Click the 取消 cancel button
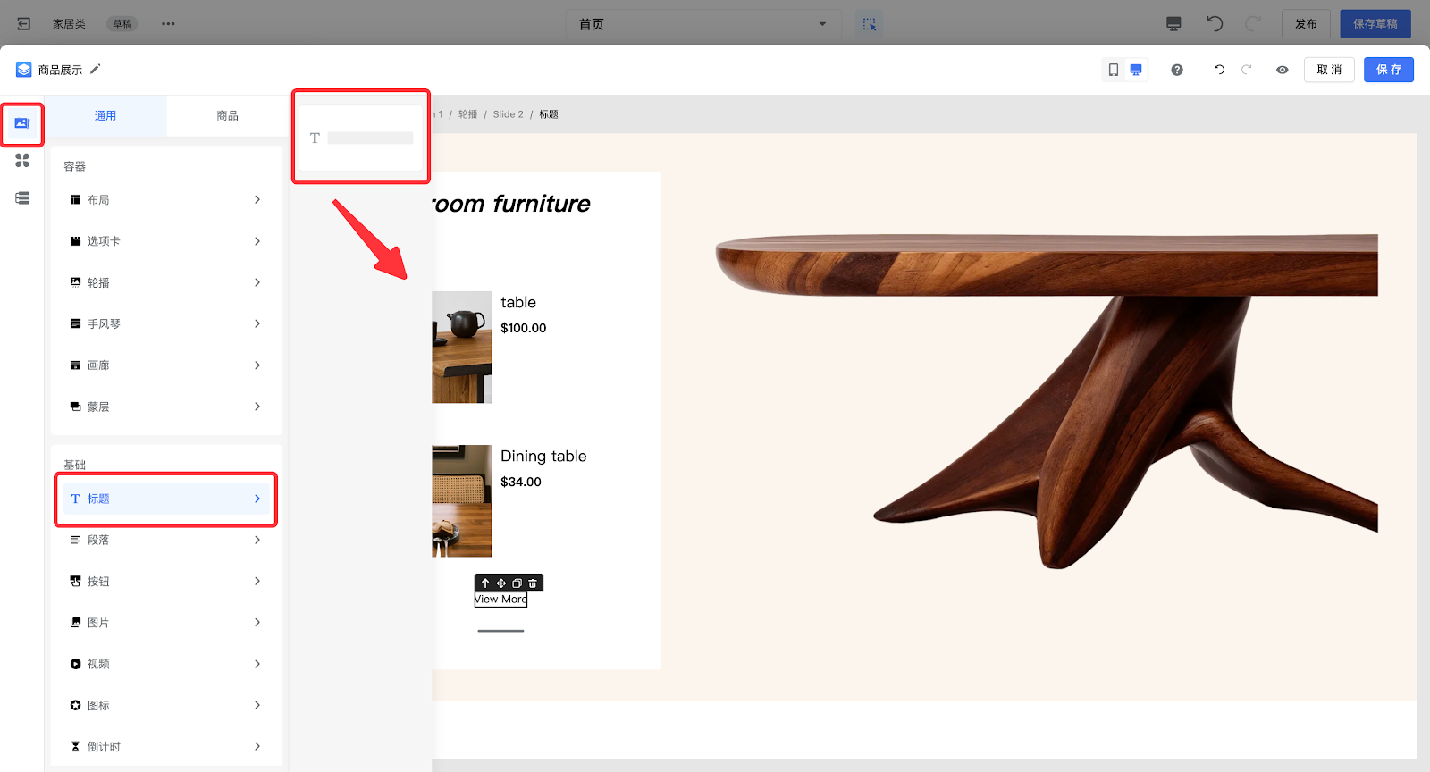The image size is (1430, 772). [1329, 70]
